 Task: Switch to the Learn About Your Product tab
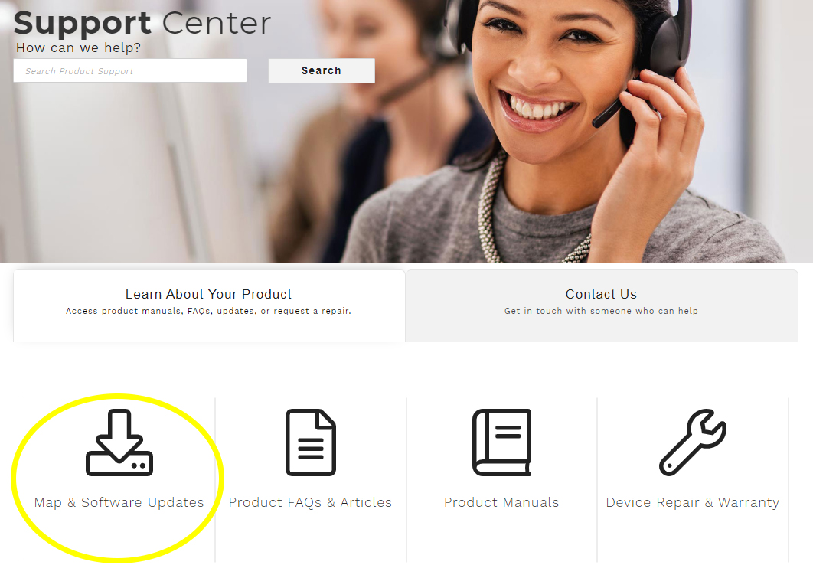209,306
